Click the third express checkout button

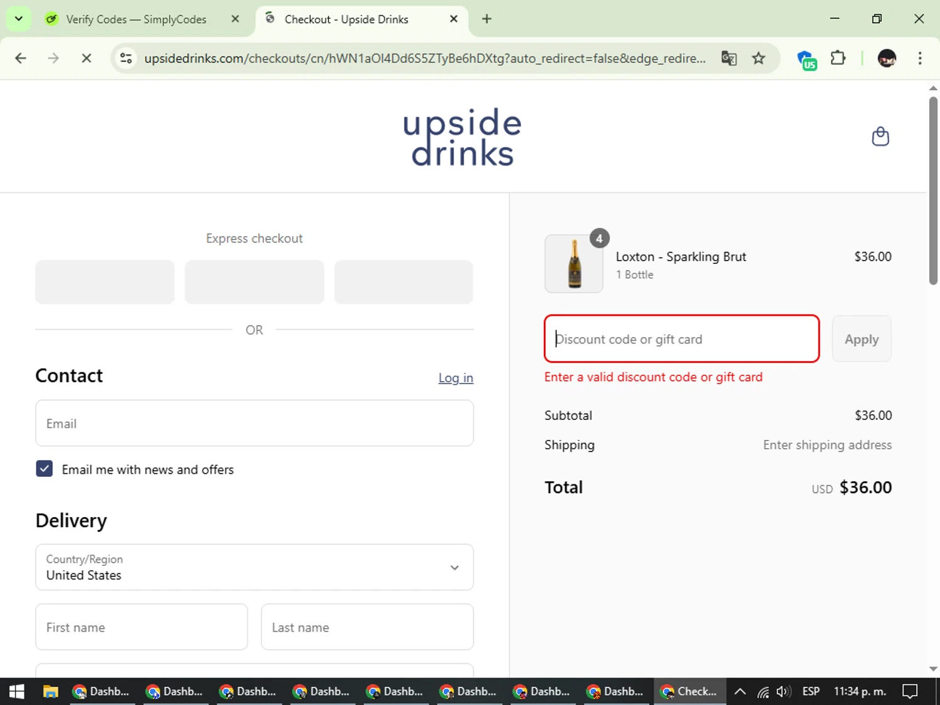tap(404, 282)
